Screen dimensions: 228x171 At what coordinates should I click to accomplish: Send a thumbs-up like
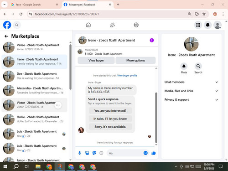coord(154,153)
